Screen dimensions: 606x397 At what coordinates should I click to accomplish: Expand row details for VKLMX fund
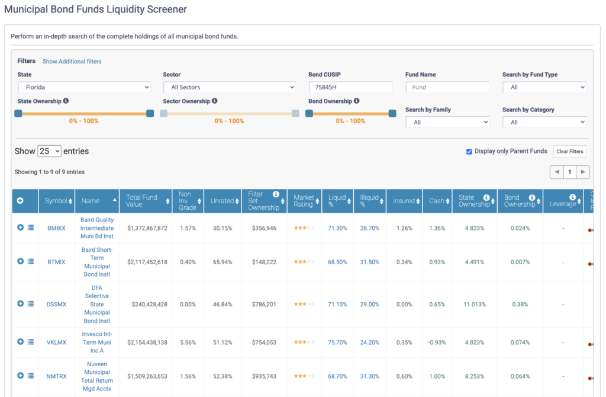tap(21, 342)
